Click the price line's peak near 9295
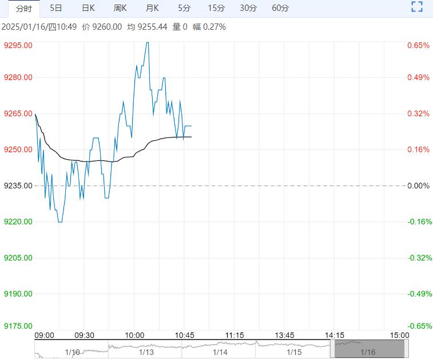Viewport: 433px width, 359px height. pos(147,43)
